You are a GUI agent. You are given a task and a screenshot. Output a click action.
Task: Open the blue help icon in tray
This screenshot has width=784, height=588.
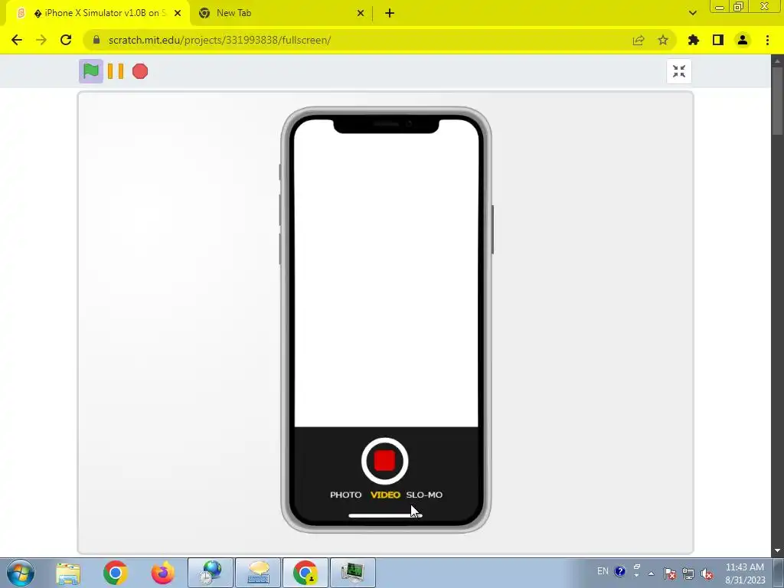tap(620, 571)
